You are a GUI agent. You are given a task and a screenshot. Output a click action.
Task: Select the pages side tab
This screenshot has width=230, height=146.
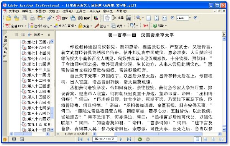point(5,50)
